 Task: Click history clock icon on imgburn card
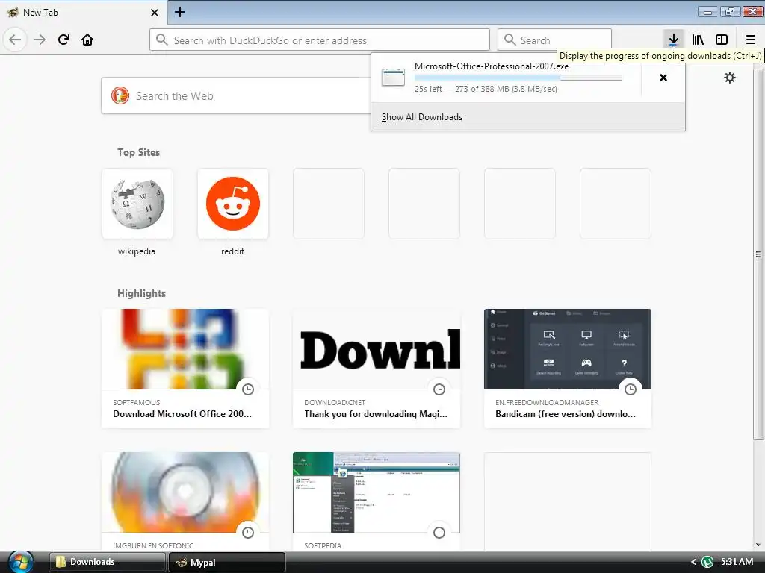(x=248, y=533)
